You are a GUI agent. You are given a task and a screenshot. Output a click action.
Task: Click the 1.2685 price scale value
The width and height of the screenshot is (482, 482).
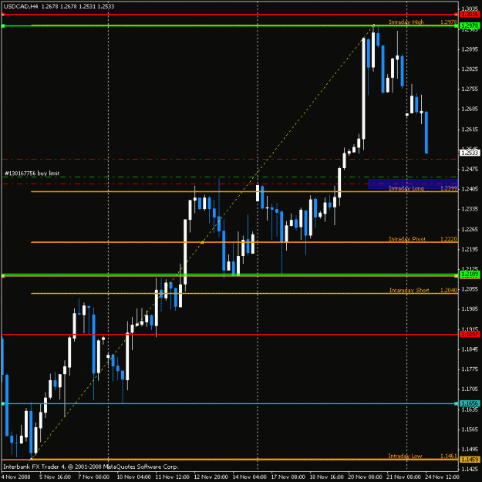coord(470,109)
